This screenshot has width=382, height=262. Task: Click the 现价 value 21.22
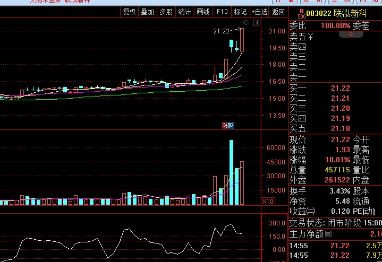[341, 139]
